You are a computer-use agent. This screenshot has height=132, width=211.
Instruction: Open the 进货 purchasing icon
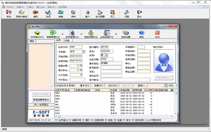click(x=48, y=14)
